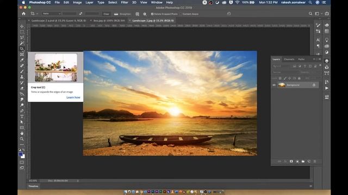
Task: Open the Learn lightbulb panel icon
Action: (x=327, y=40)
